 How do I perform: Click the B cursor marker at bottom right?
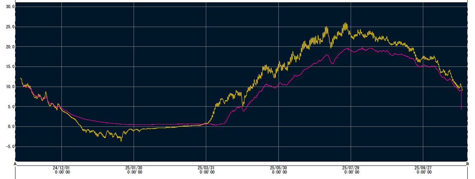468,164
